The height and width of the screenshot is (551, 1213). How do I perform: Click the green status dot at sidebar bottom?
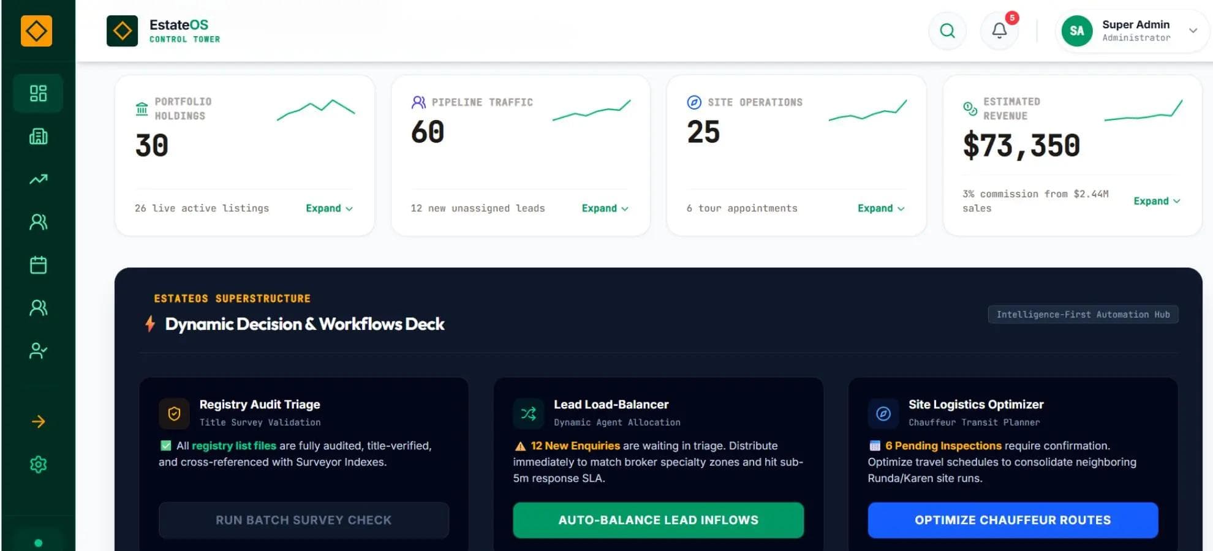pyautogui.click(x=38, y=543)
